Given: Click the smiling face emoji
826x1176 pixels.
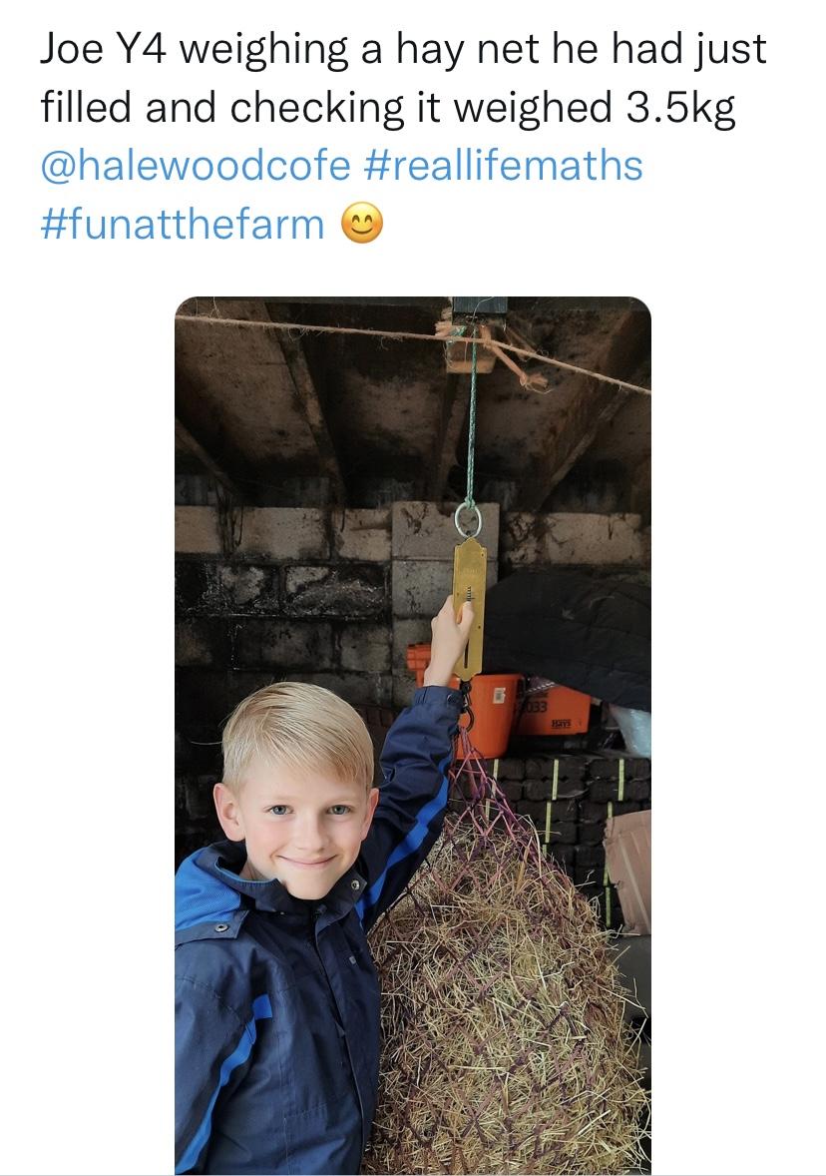Looking at the screenshot, I should point(362,224).
